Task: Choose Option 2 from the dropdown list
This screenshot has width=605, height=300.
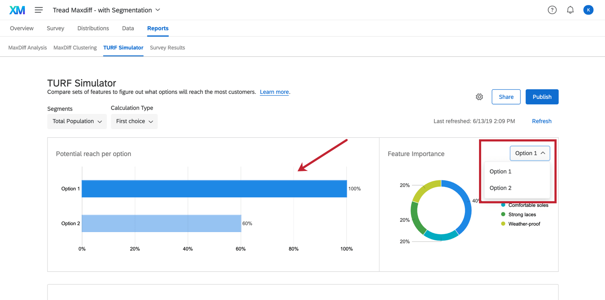Action: pos(500,188)
